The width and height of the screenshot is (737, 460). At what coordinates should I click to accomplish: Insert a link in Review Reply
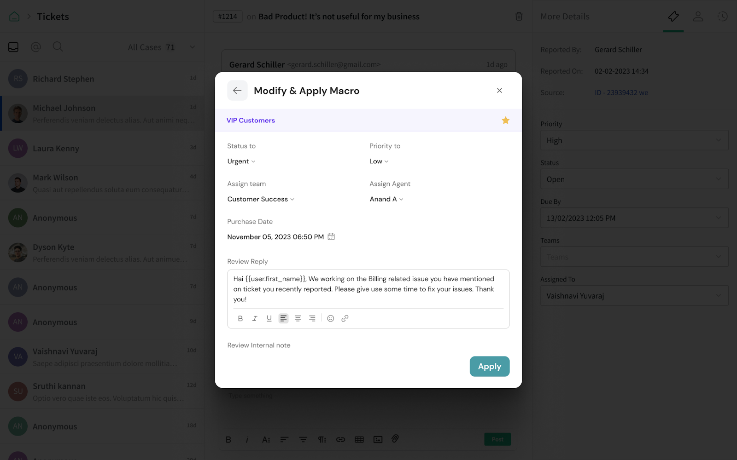point(345,318)
